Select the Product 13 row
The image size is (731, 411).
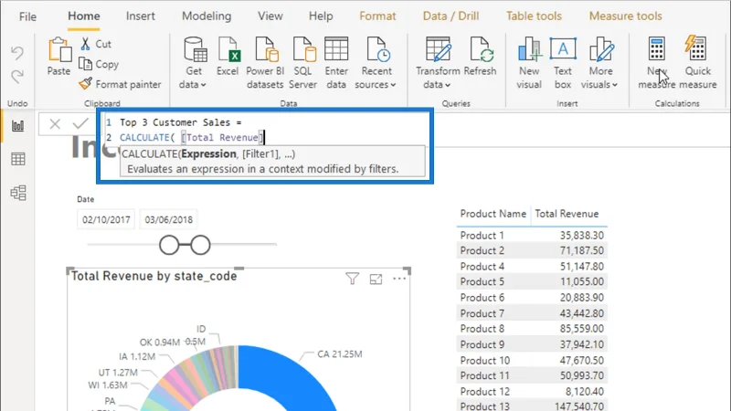tap(532, 406)
